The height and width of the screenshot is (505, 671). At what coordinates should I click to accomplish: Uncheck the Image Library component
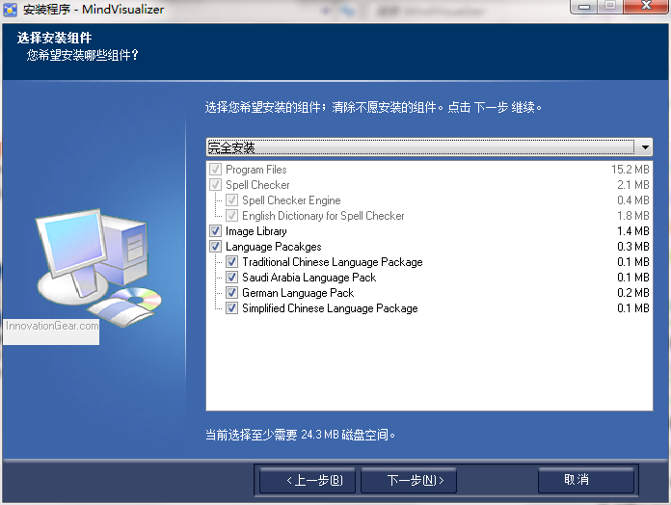click(x=215, y=231)
